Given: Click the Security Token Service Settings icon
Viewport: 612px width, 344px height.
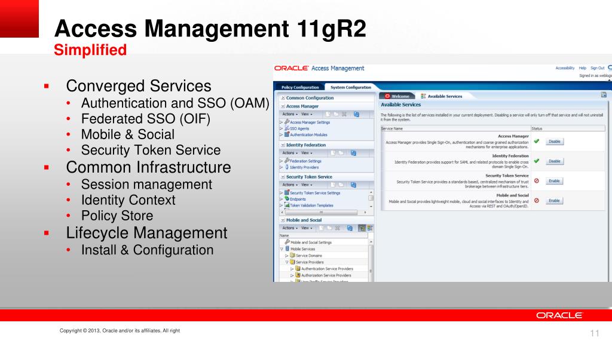Looking at the screenshot, I should (287, 193).
